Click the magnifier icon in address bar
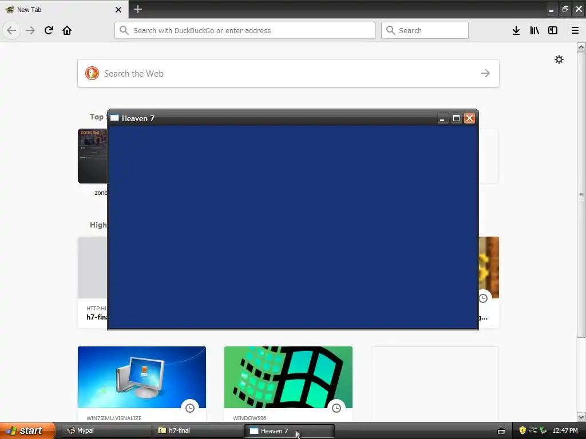This screenshot has width=586, height=439. point(124,30)
